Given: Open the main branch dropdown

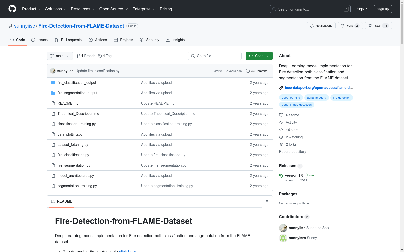Looking at the screenshot, I should tap(60, 56).
